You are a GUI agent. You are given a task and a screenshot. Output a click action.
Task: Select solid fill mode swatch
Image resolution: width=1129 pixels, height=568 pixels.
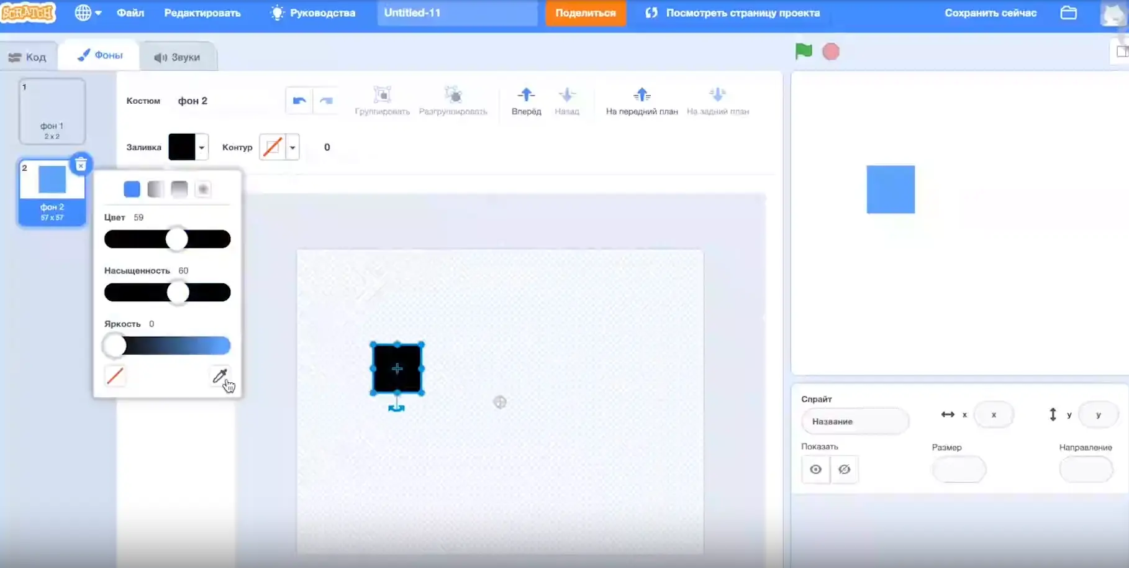point(132,189)
